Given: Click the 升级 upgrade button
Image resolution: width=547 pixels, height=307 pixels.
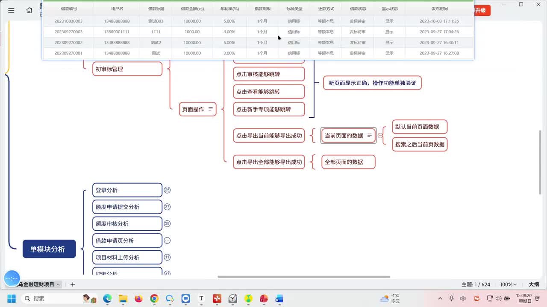Looking at the screenshot, I should point(482,10).
